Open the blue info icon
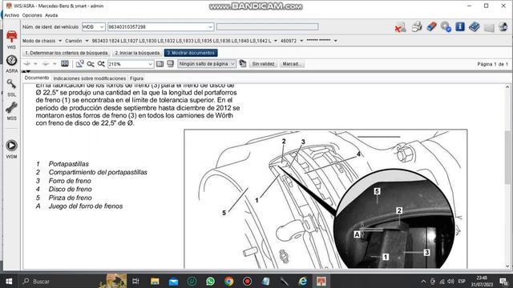Screen dimensions: 513x288 (460, 26)
